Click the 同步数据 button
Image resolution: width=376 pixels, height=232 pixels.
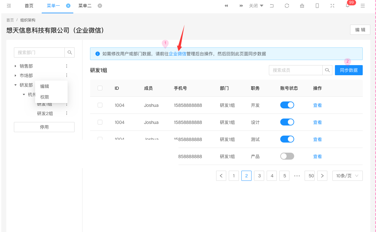[x=349, y=70]
